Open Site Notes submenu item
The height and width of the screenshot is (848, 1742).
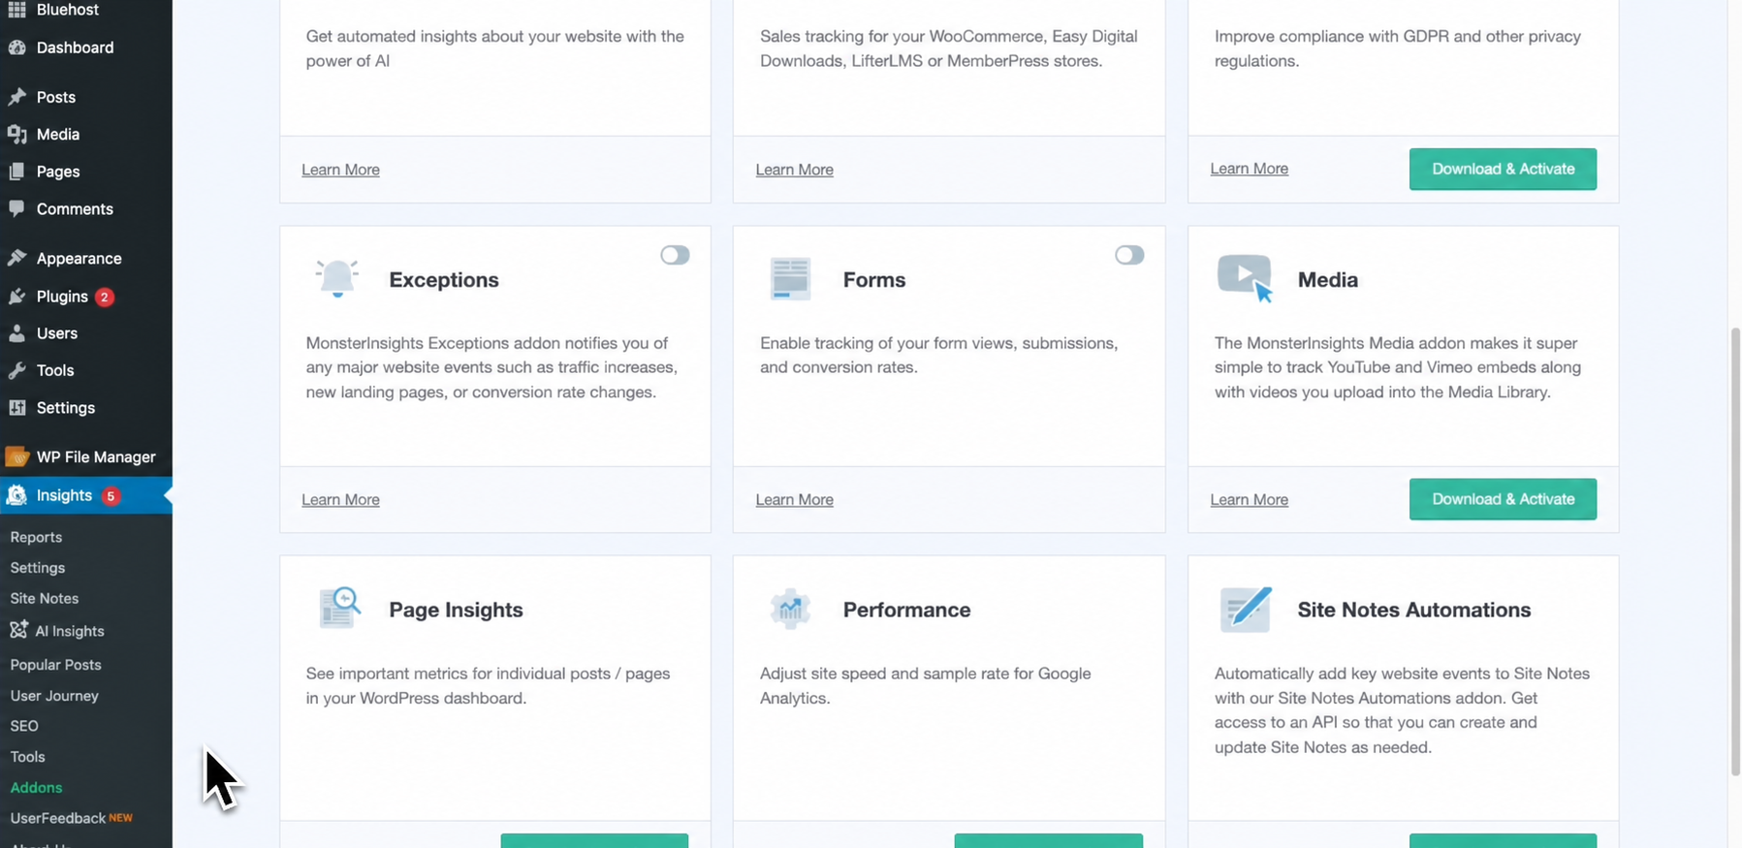(x=45, y=599)
